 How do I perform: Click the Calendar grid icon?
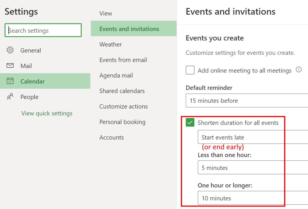(10, 81)
